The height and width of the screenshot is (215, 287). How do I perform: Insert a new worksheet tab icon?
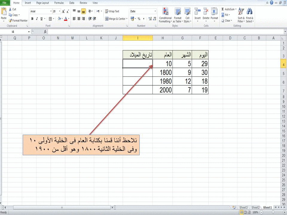coord(234,207)
